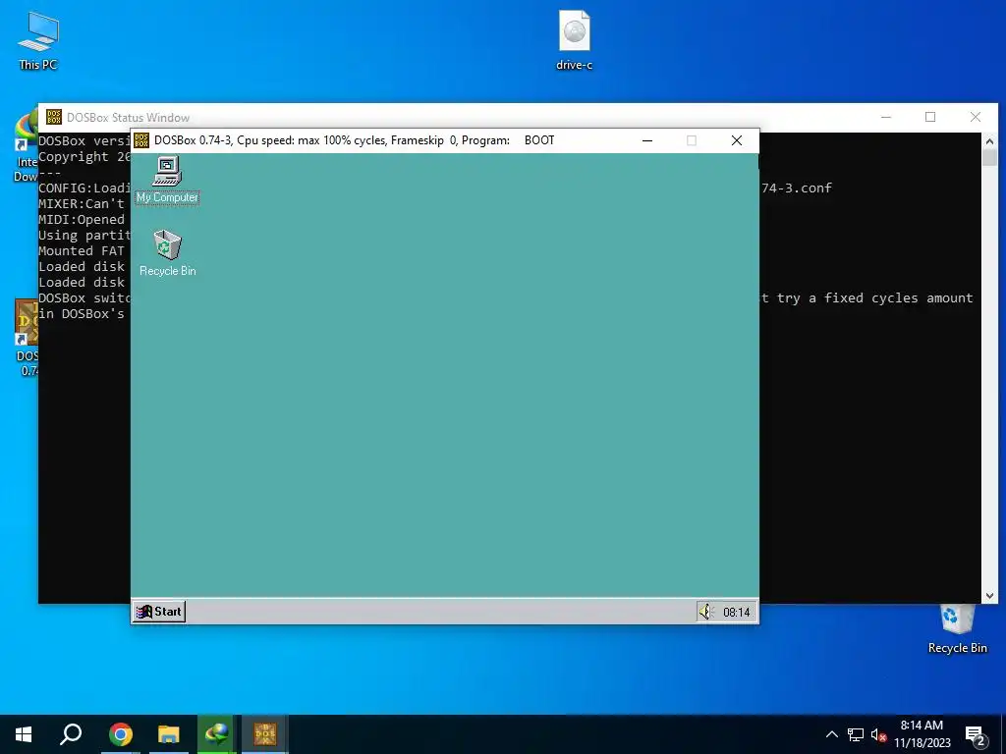Close the DOSBox Status Window

pos(976,117)
